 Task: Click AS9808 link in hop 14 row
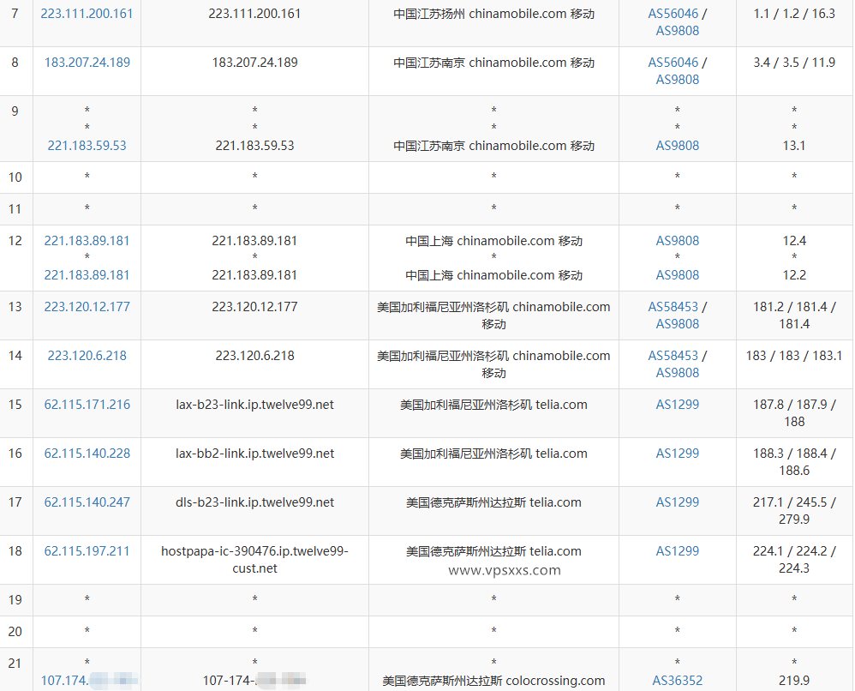coord(678,373)
